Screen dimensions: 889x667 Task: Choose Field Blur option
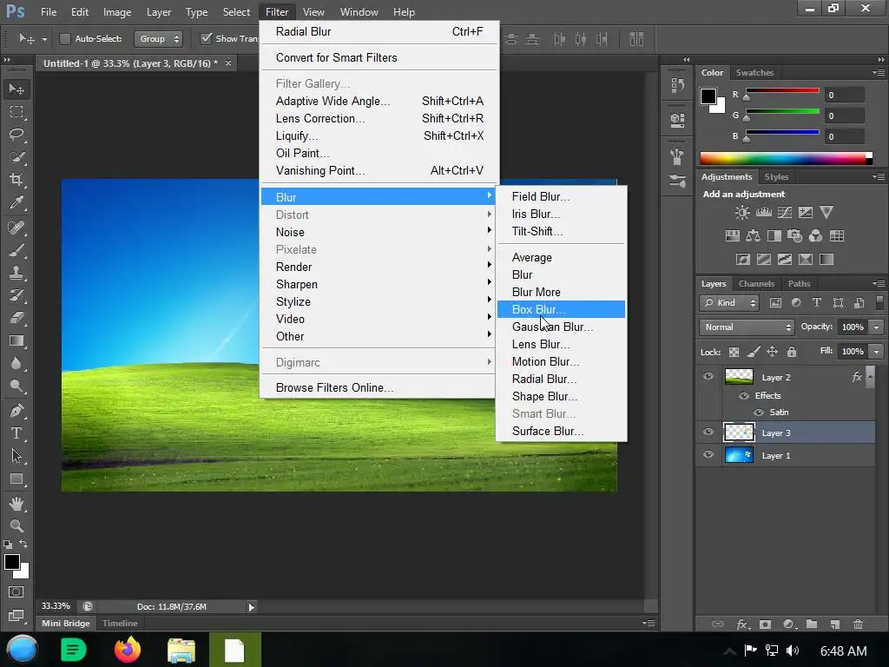[562, 196]
